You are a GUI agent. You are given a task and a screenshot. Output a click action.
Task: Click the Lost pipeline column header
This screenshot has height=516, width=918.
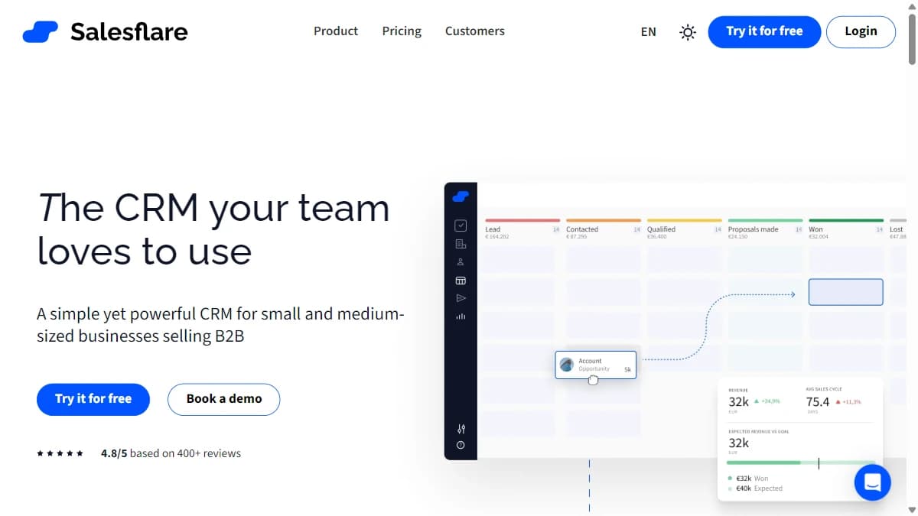[x=897, y=229]
